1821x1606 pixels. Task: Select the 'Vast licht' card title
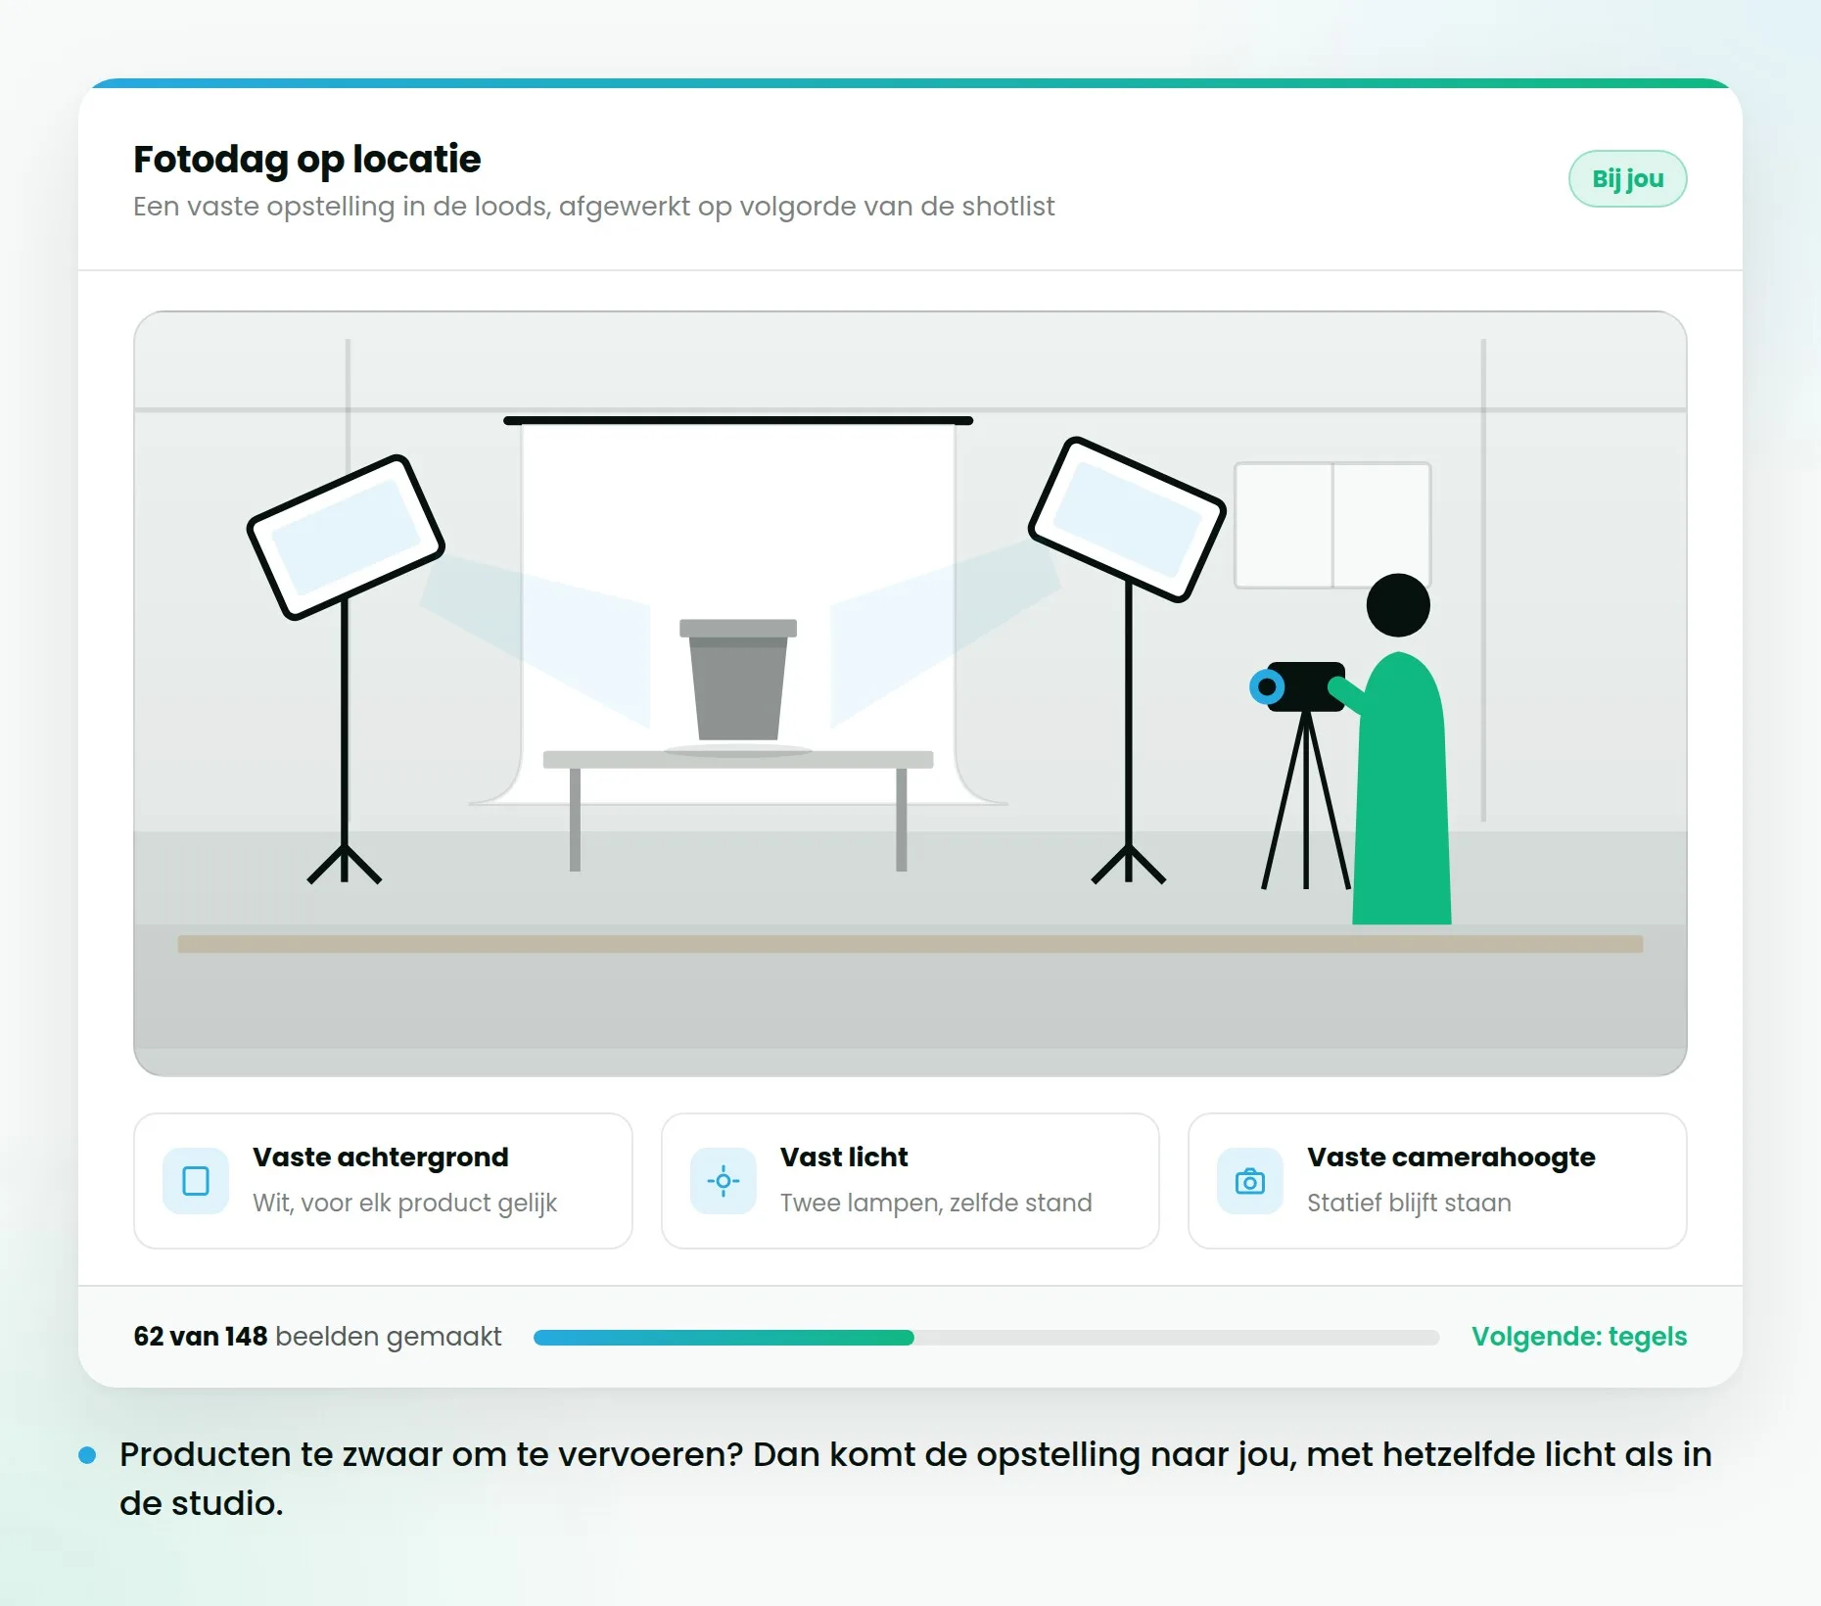click(x=844, y=1157)
